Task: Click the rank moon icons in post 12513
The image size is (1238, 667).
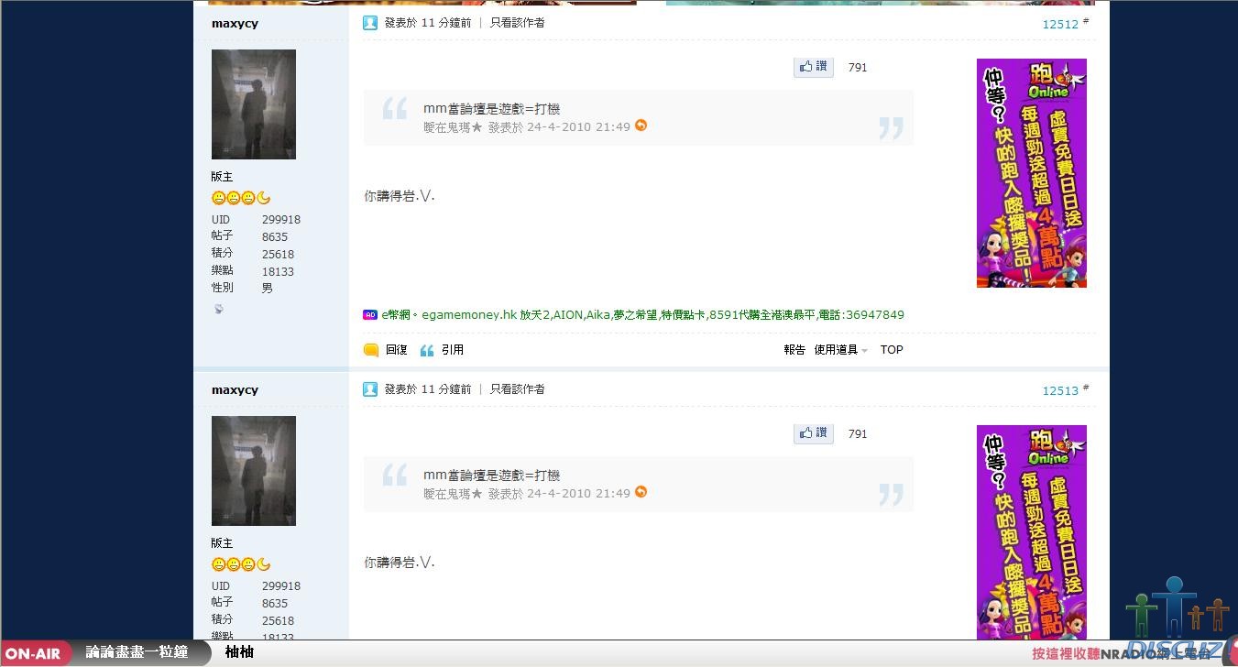Action: [x=241, y=564]
